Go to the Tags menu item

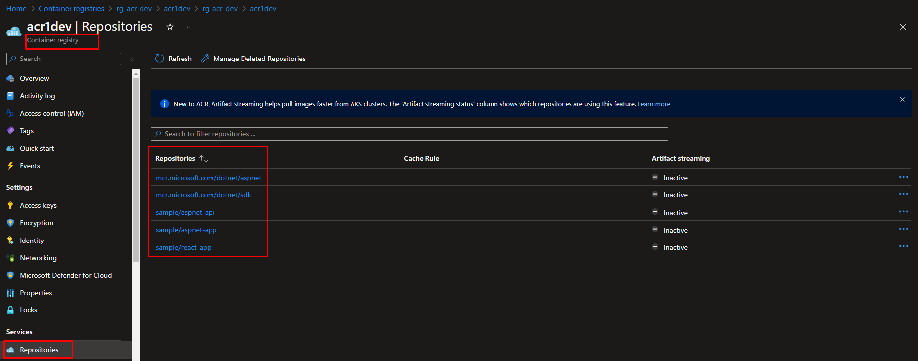point(27,131)
